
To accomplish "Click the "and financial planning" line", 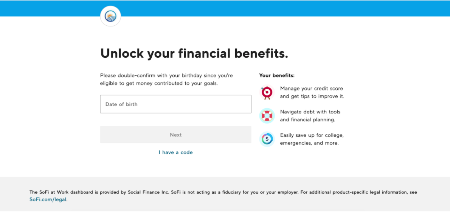I will pyautogui.click(x=307, y=120).
